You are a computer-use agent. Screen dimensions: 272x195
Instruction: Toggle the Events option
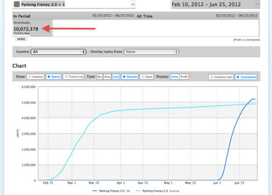click(x=54, y=77)
